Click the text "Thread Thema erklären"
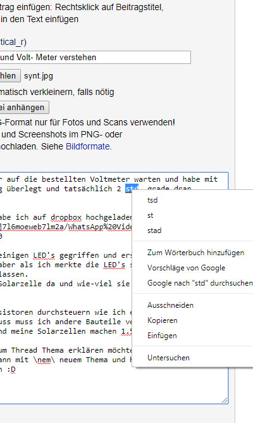Viewport: 253px width, 423px height. [x=57, y=350]
